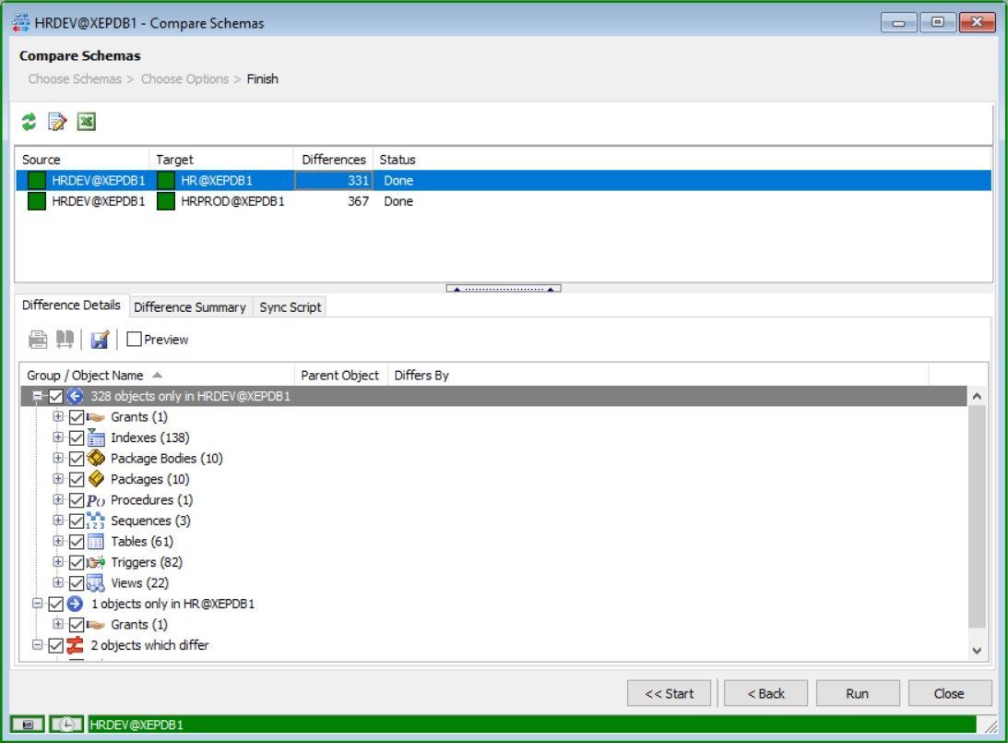Click the blue left-arrow icon for HRDEV-only objects
1008x743 pixels.
[x=76, y=396]
